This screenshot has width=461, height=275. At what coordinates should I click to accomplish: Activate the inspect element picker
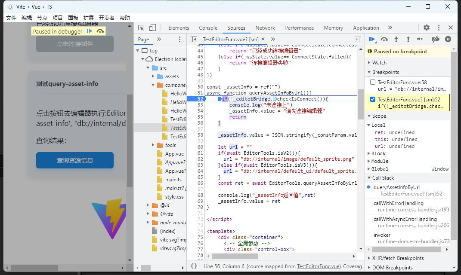click(141, 28)
